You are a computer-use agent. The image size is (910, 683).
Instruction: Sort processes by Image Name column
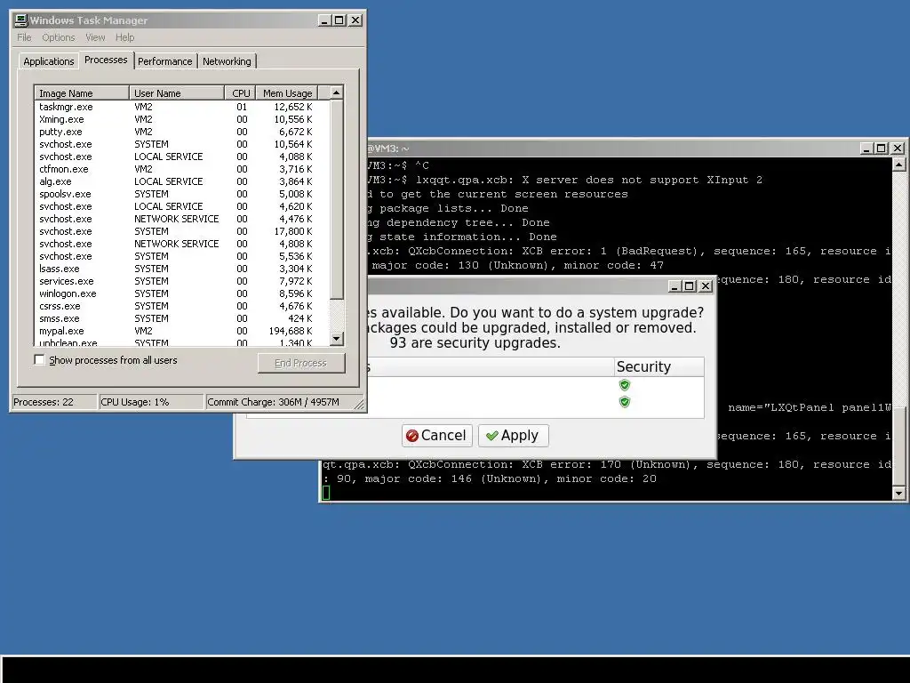point(82,93)
